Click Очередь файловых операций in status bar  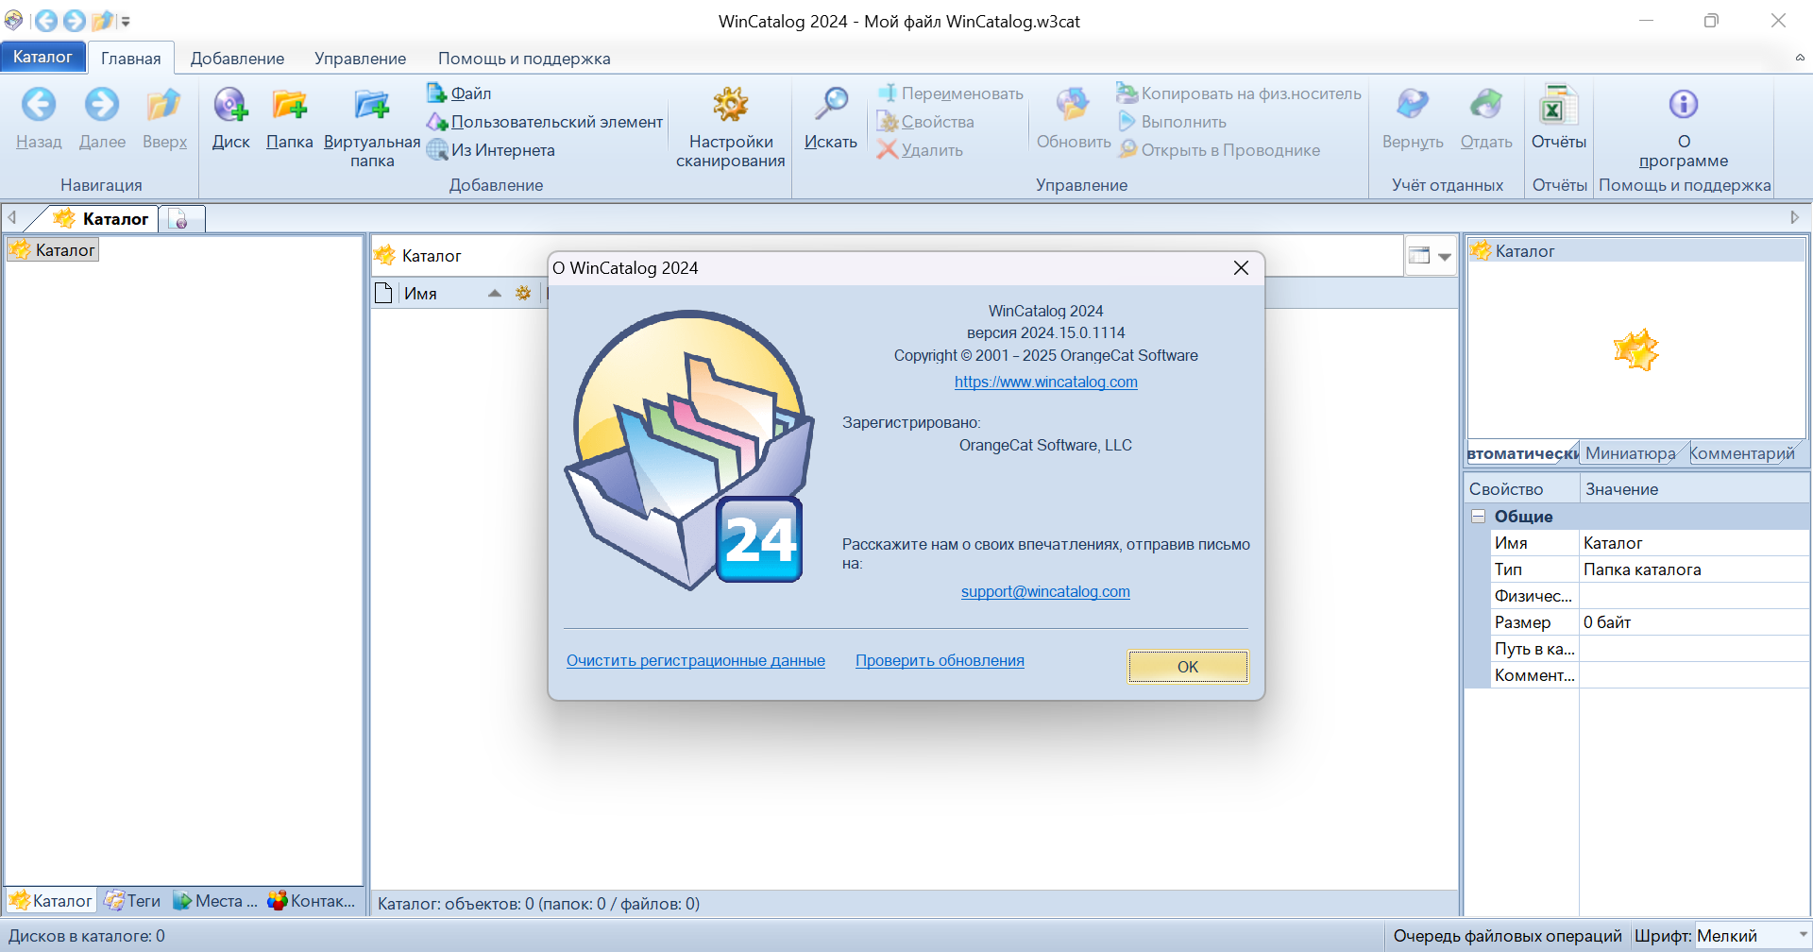point(1507,936)
